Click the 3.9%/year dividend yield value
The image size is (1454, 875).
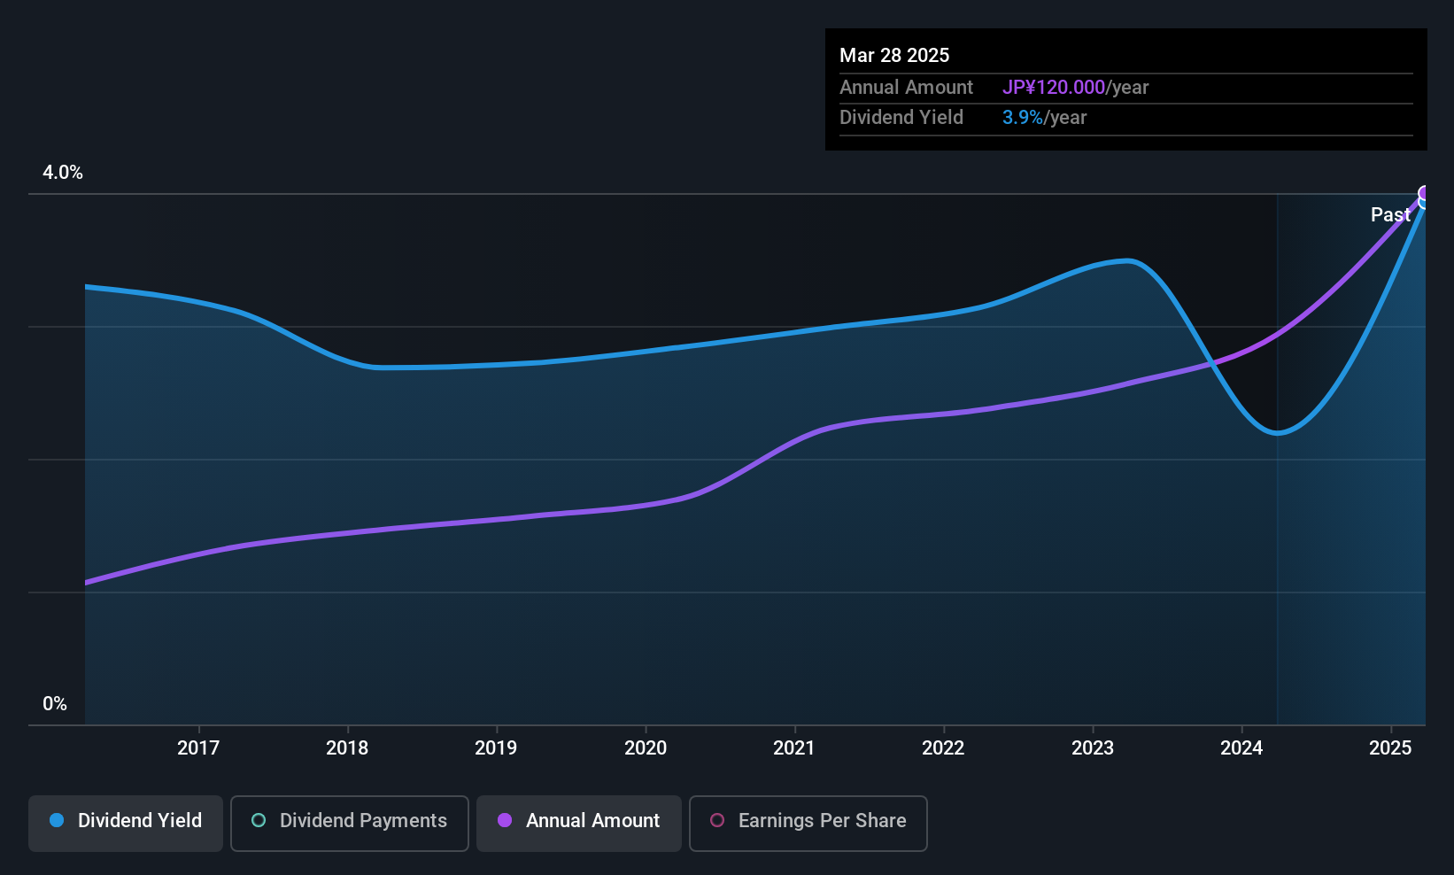coord(1044,118)
